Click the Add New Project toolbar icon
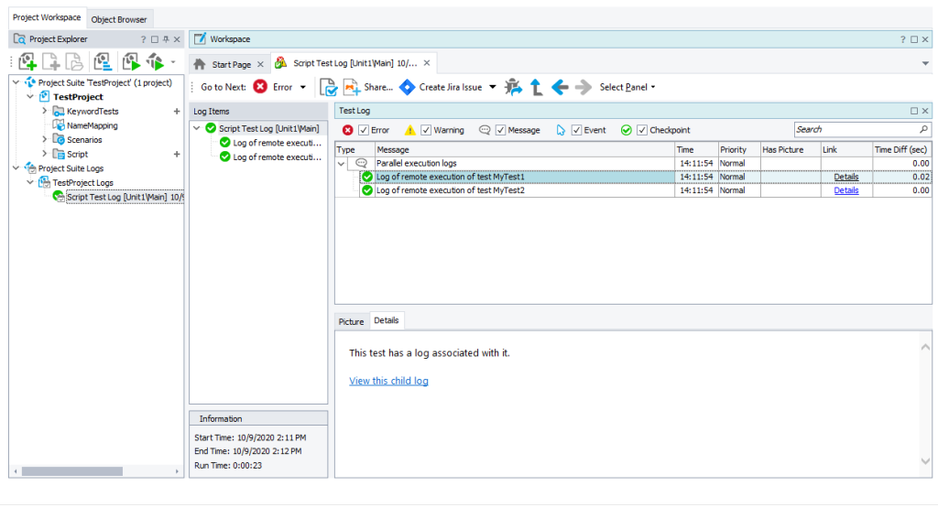 (27, 61)
